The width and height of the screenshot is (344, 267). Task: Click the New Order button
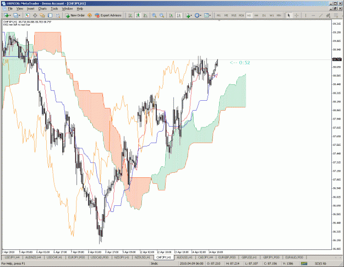click(x=75, y=15)
